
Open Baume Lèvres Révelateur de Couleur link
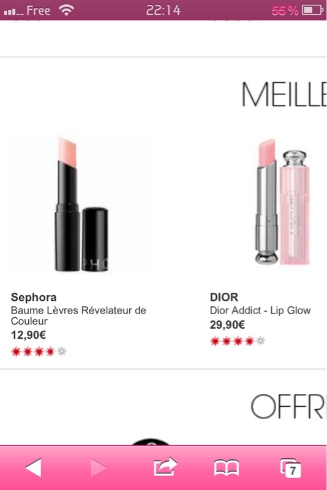(78, 315)
